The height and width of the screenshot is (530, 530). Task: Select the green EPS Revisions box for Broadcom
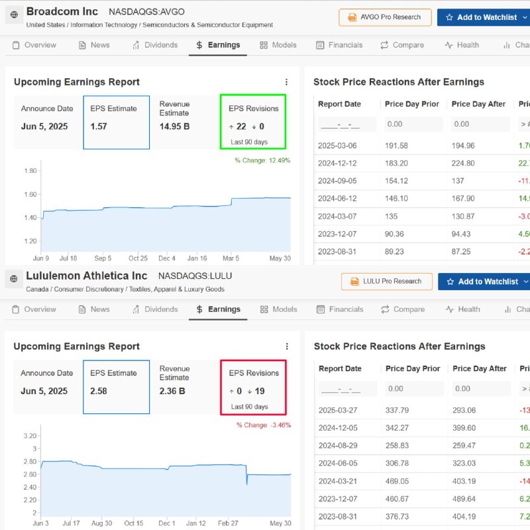[x=252, y=122]
